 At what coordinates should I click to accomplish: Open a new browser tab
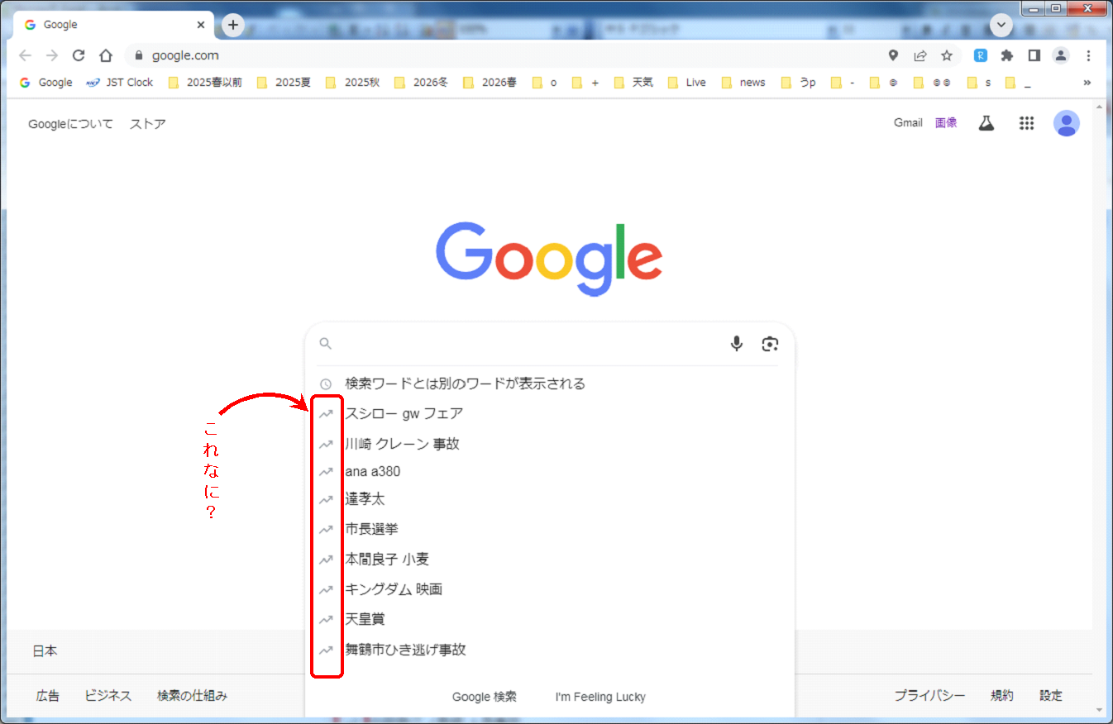click(x=233, y=25)
